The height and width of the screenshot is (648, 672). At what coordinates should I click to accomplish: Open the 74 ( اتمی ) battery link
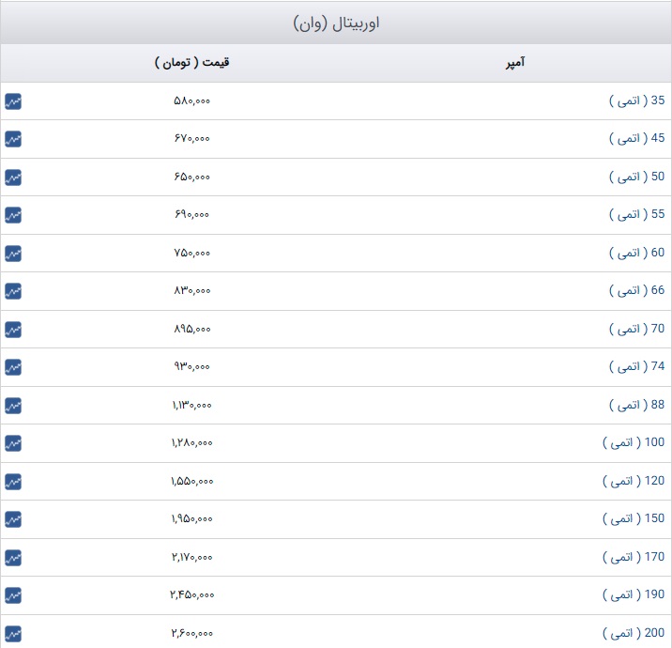pos(637,366)
